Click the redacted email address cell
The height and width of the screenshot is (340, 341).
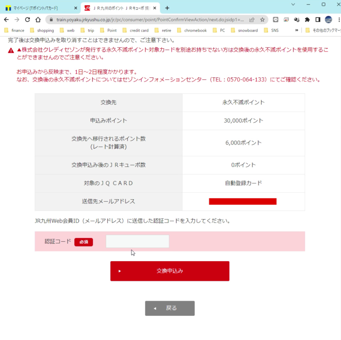pyautogui.click(x=243, y=202)
